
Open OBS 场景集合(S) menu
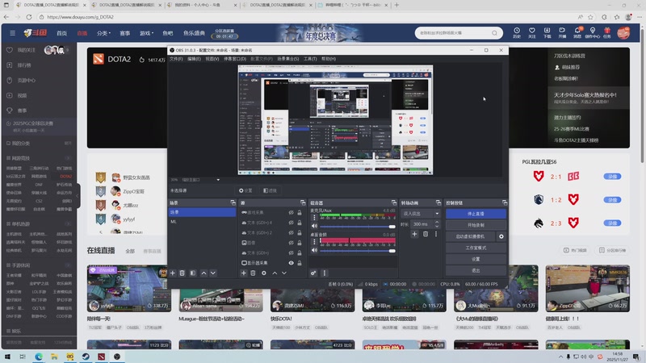click(288, 59)
